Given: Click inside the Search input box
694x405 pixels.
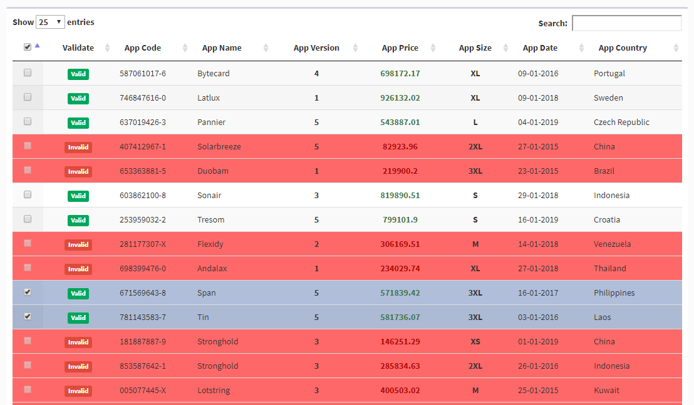Looking at the screenshot, I should point(626,23).
